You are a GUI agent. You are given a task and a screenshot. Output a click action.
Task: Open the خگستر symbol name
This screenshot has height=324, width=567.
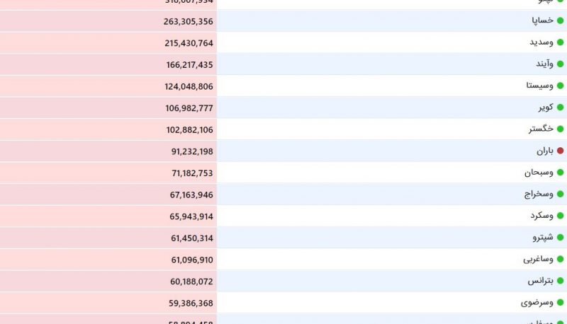click(540, 129)
